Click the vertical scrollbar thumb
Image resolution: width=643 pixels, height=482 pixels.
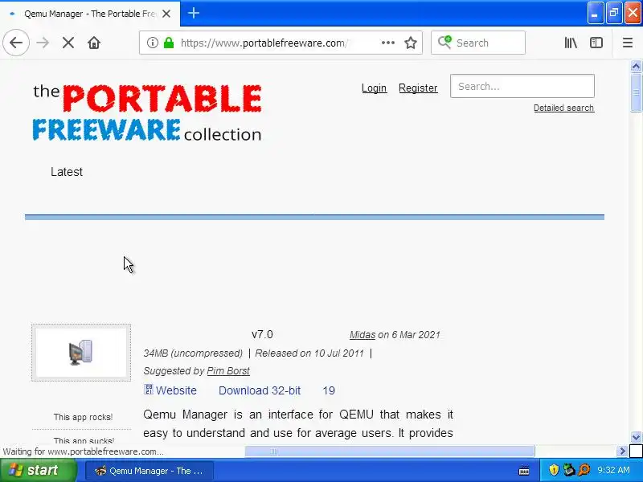coord(636,92)
